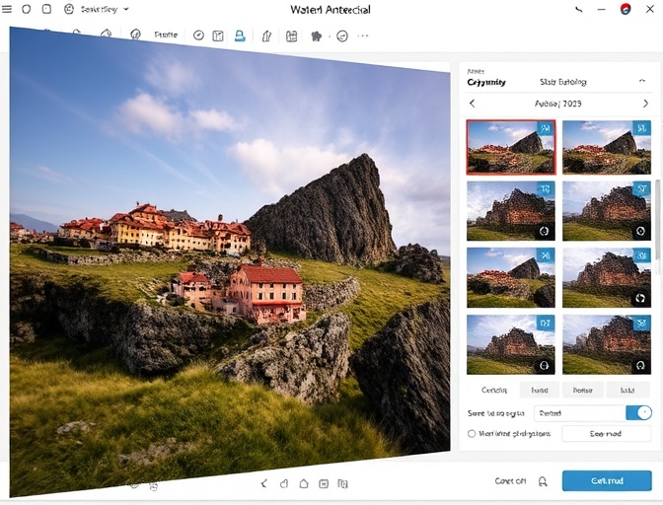This screenshot has width=663, height=505.
Task: Click the text label item in the top toolbar
Action: (166, 36)
